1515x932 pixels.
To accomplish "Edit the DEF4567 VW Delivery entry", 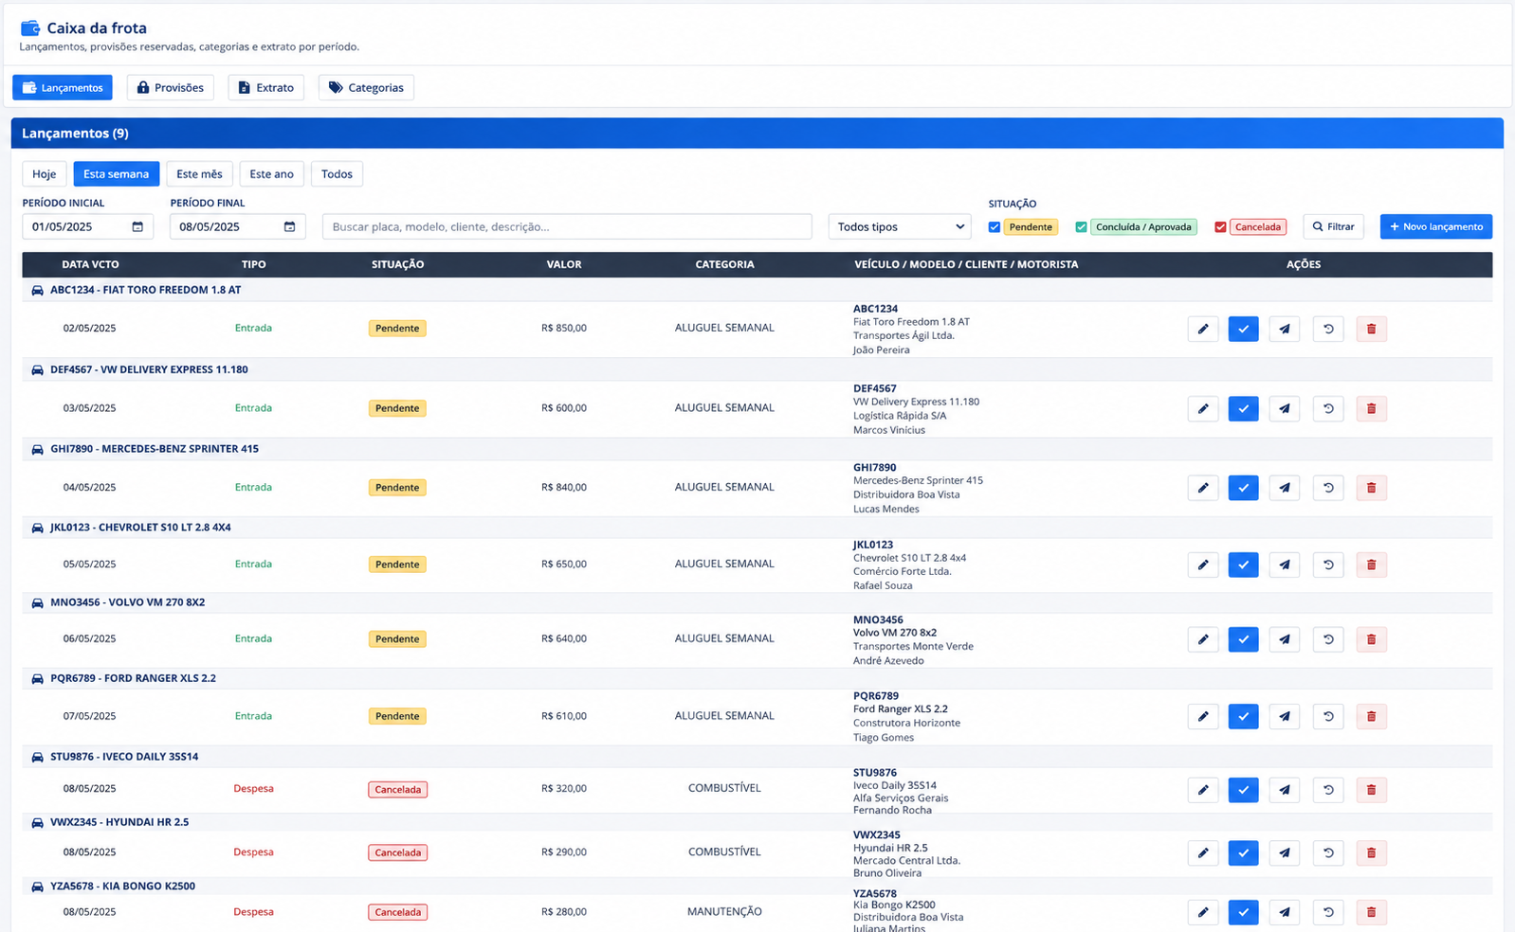I will (x=1203, y=408).
